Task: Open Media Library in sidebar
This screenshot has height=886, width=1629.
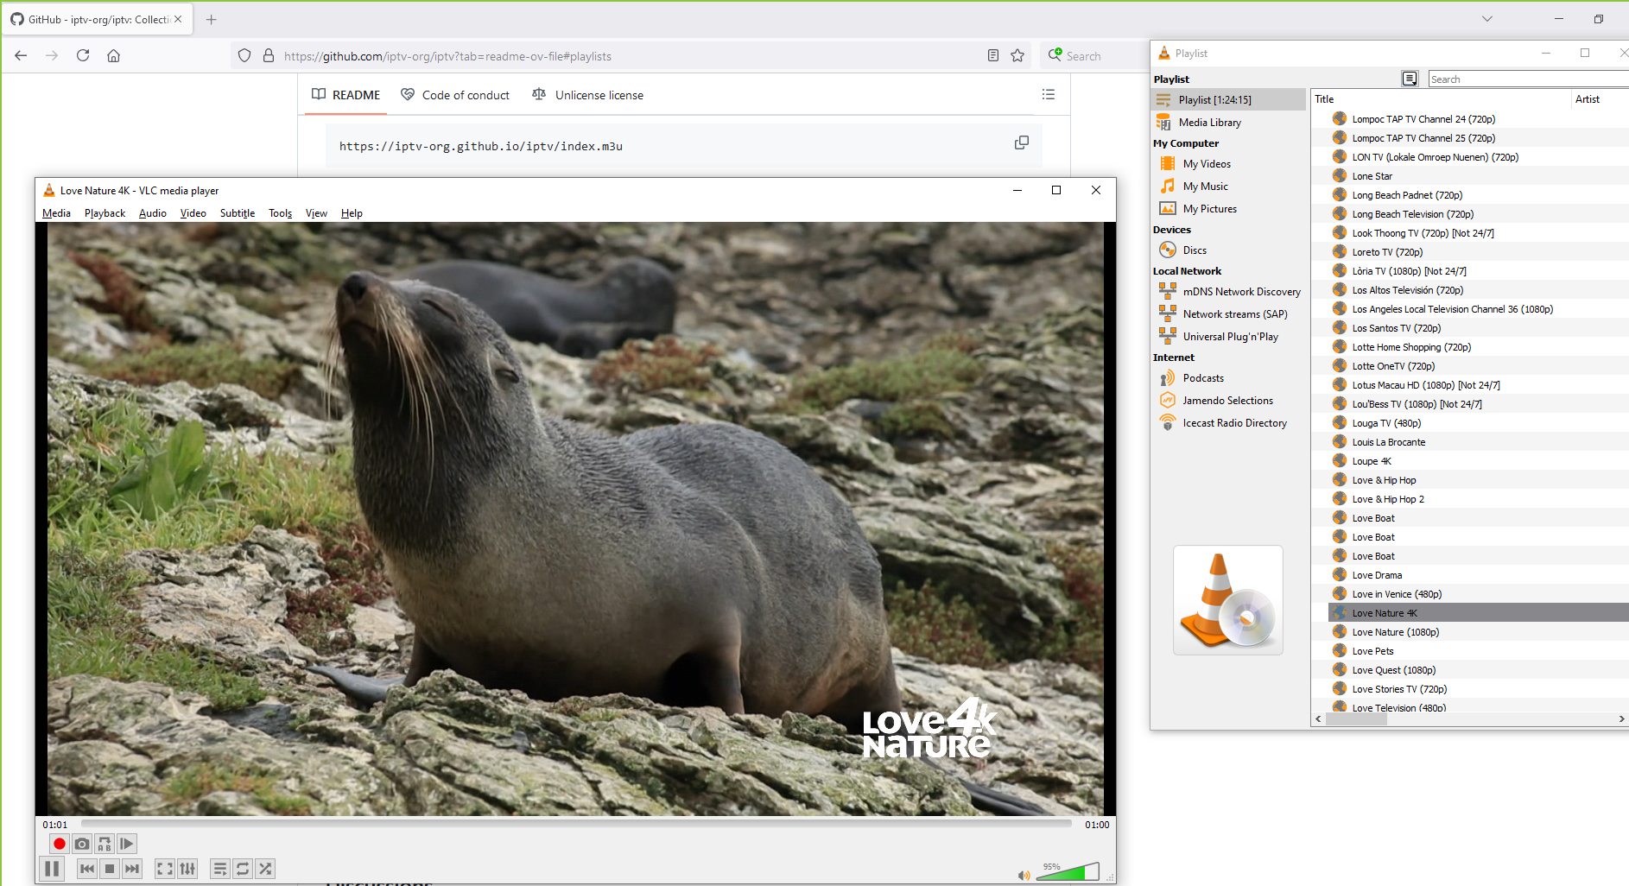Action: 1229,123
